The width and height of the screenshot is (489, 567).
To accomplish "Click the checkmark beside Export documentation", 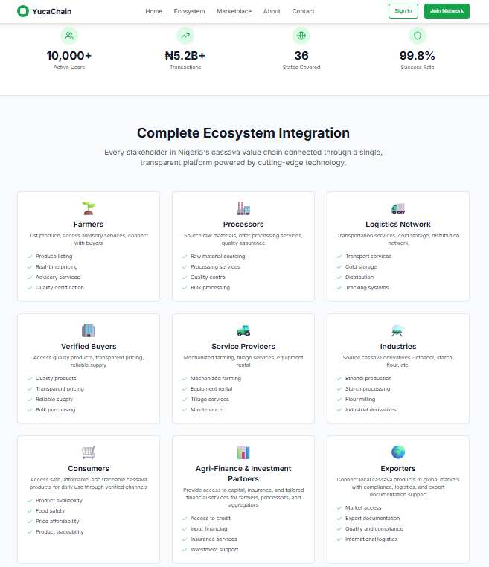I will [x=339, y=519].
